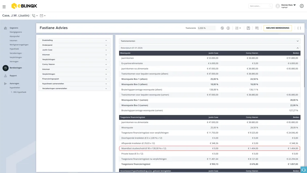The image size is (307, 173).
Task: Open Vermogen in the sidebar
Action: [14, 62]
